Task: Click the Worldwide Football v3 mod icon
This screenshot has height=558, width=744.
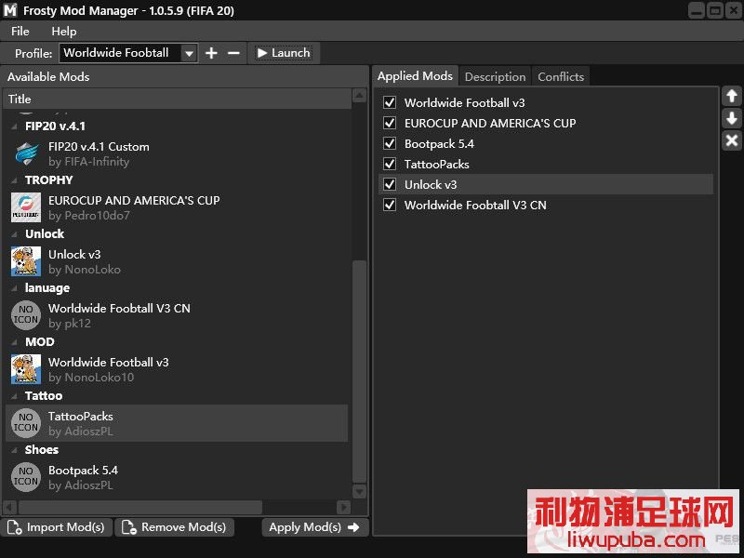Action: [26, 369]
